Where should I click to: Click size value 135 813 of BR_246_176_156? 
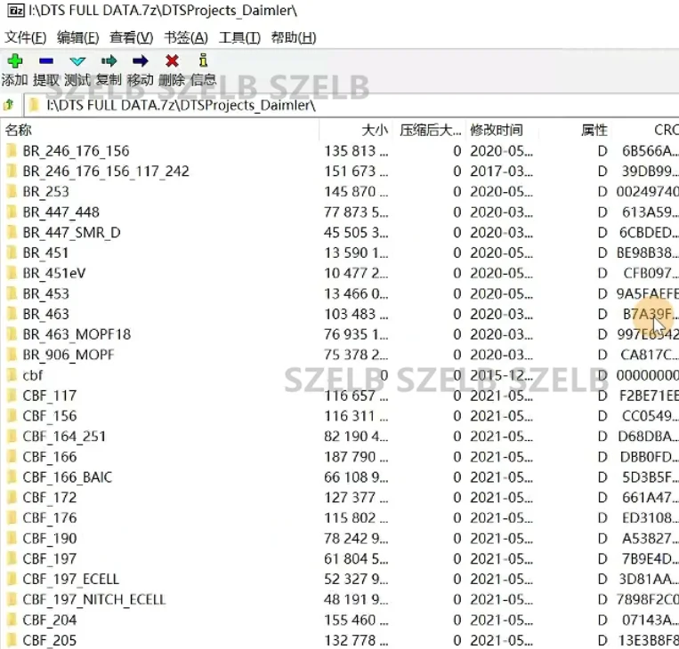click(x=356, y=151)
